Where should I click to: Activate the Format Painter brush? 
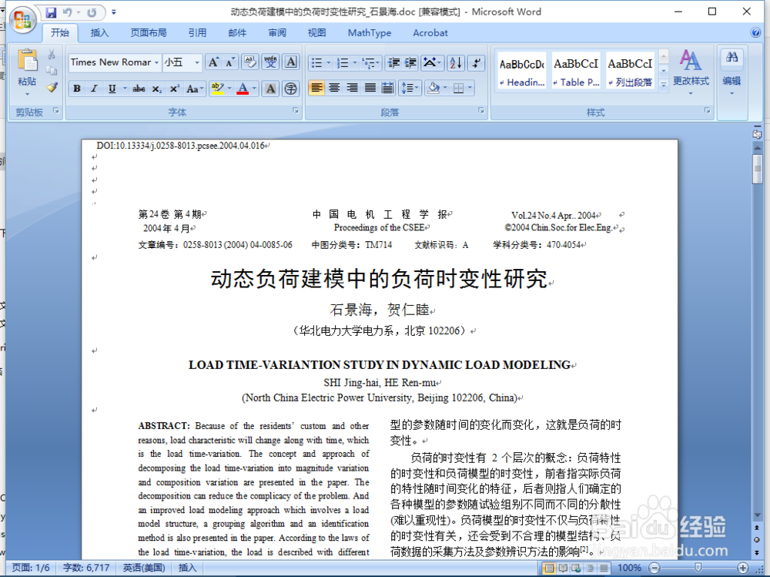52,88
